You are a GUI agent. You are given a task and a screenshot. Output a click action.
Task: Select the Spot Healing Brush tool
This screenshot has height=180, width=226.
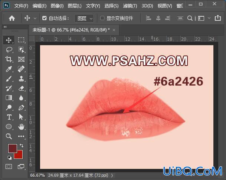(21, 69)
